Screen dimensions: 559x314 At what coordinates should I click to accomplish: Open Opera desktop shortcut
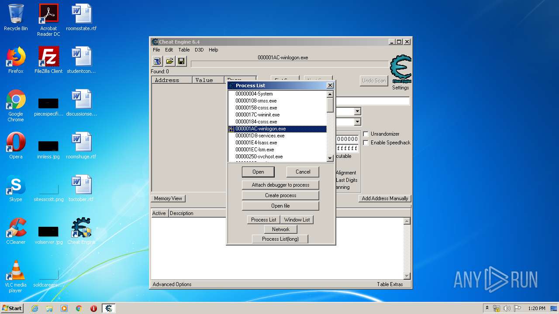[x=16, y=146]
